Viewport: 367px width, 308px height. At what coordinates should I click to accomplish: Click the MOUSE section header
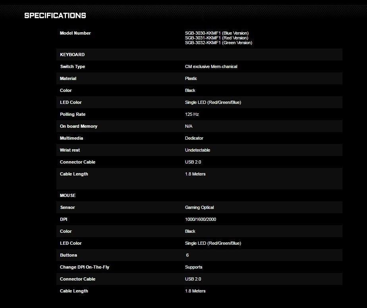(x=68, y=195)
